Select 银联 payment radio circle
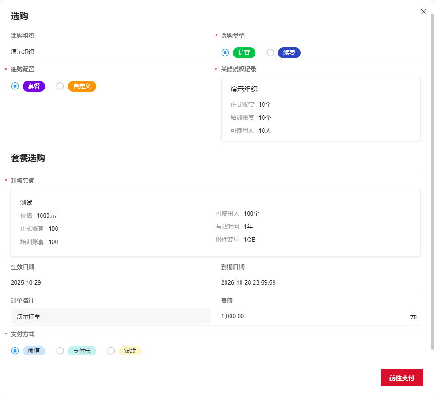This screenshot has height=395, width=434. pyautogui.click(x=111, y=351)
